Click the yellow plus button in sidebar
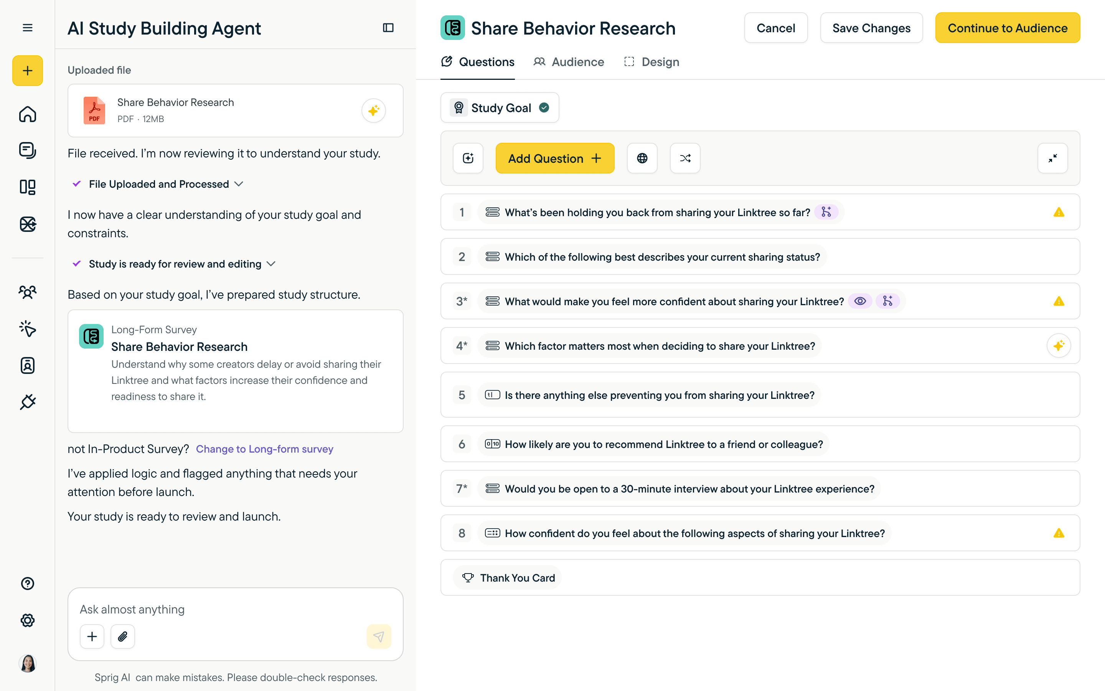 (27, 70)
